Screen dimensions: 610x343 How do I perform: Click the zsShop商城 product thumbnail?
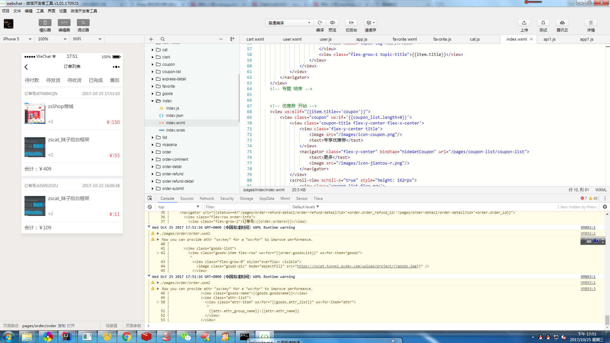point(35,113)
